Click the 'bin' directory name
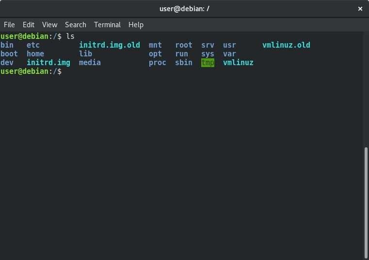 (7, 45)
